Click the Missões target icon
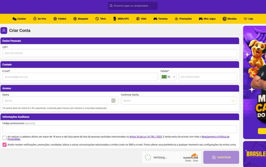This screenshot has width=266, height=167. click(x=225, y=19)
